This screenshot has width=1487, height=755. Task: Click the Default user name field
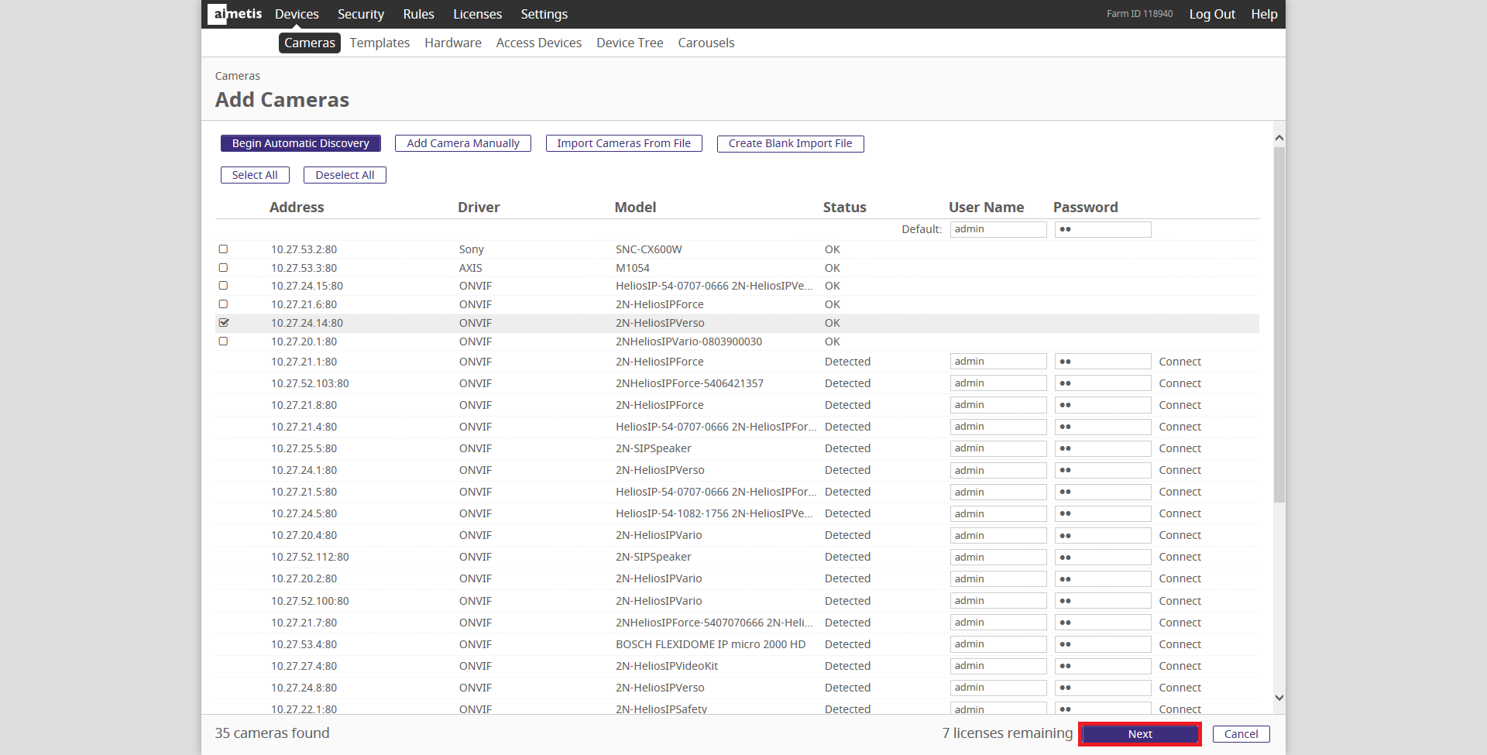click(998, 229)
